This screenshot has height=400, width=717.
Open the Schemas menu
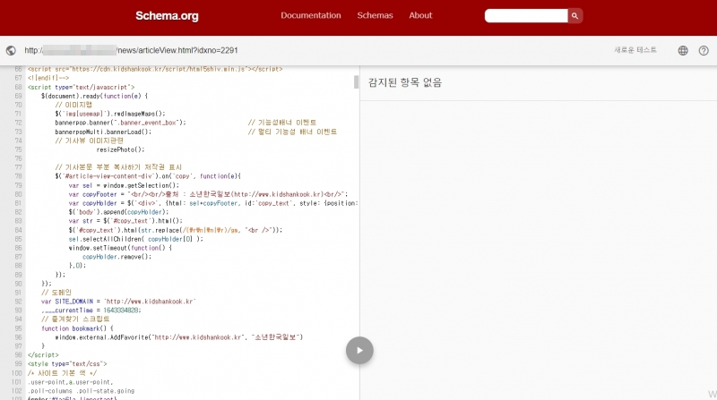click(375, 15)
